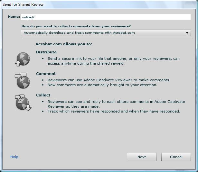Proceed with the Next button
The image size is (198, 172).
pos(142,157)
